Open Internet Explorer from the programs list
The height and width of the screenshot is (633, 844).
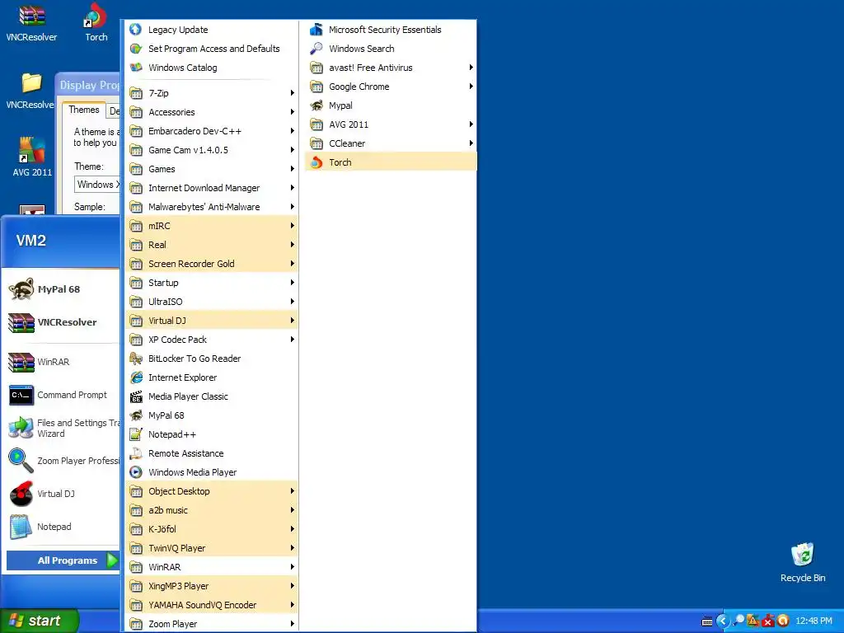211,377
